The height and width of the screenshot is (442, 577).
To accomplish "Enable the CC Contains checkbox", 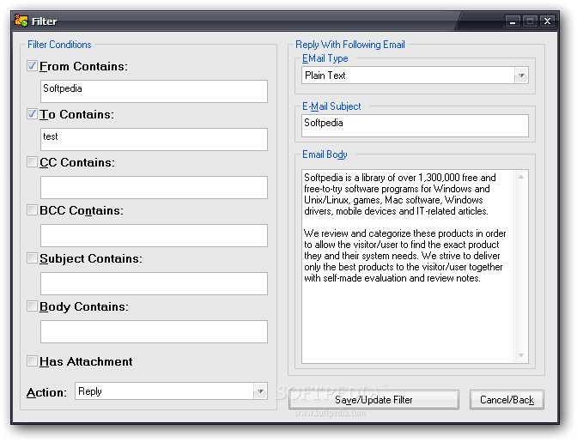I will (32, 162).
